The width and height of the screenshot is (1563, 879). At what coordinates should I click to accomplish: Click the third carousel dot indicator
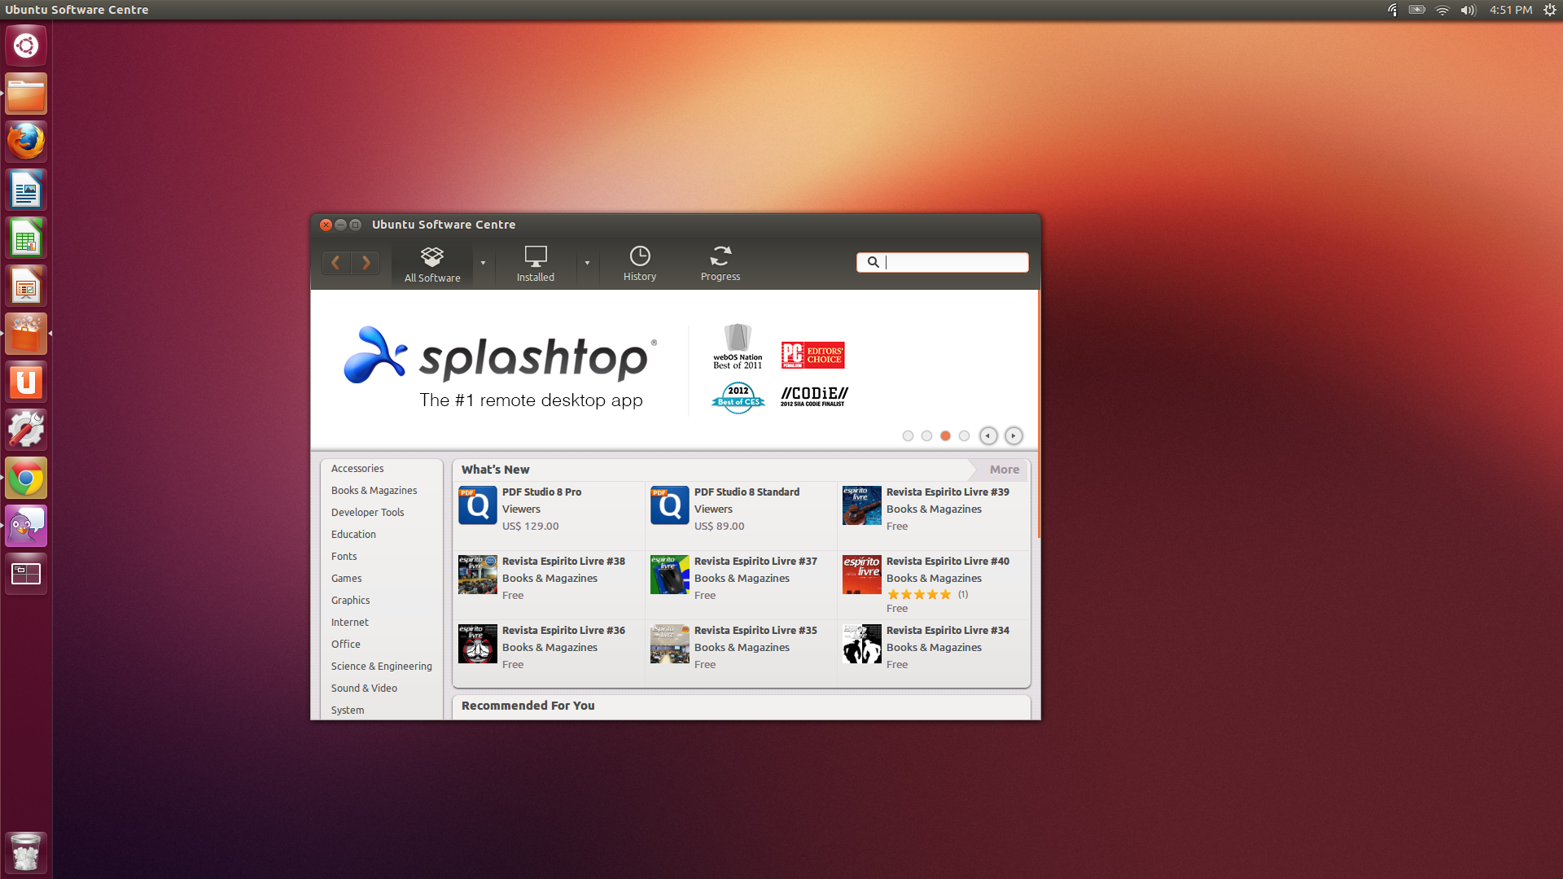tap(944, 435)
